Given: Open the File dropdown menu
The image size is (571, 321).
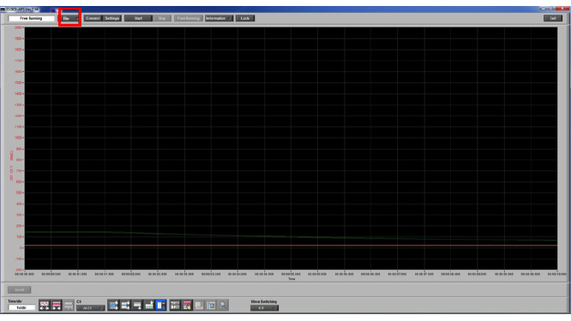Looking at the screenshot, I should pos(69,18).
